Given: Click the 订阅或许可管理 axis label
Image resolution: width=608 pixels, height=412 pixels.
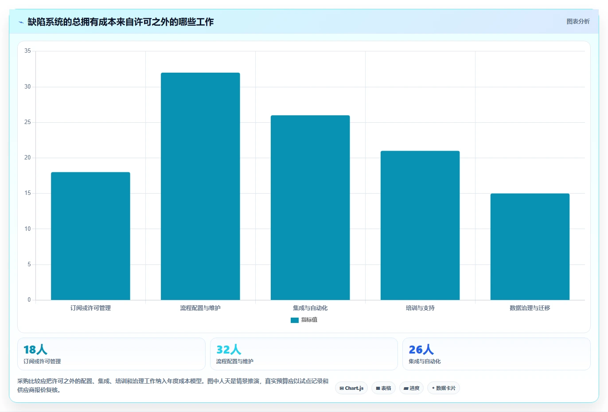Looking at the screenshot, I should click(90, 308).
